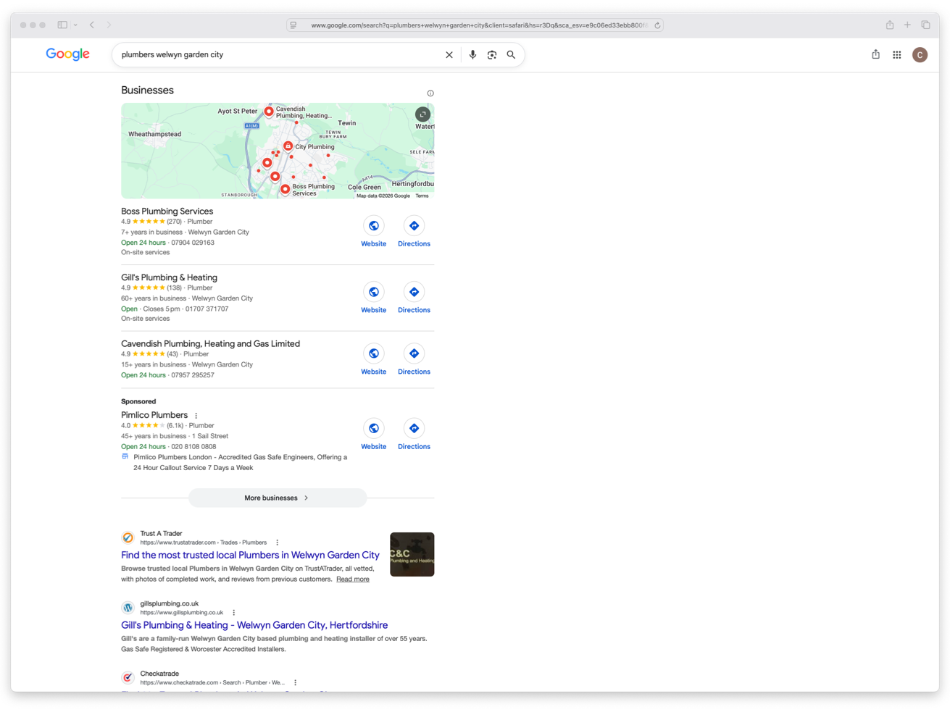The image size is (950, 712).
Task: Start voice search with the microphone icon
Action: (x=472, y=55)
